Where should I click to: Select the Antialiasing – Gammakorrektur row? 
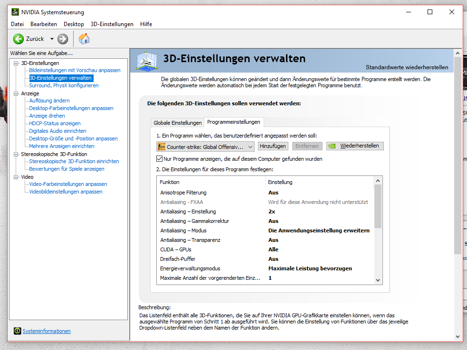(265, 221)
